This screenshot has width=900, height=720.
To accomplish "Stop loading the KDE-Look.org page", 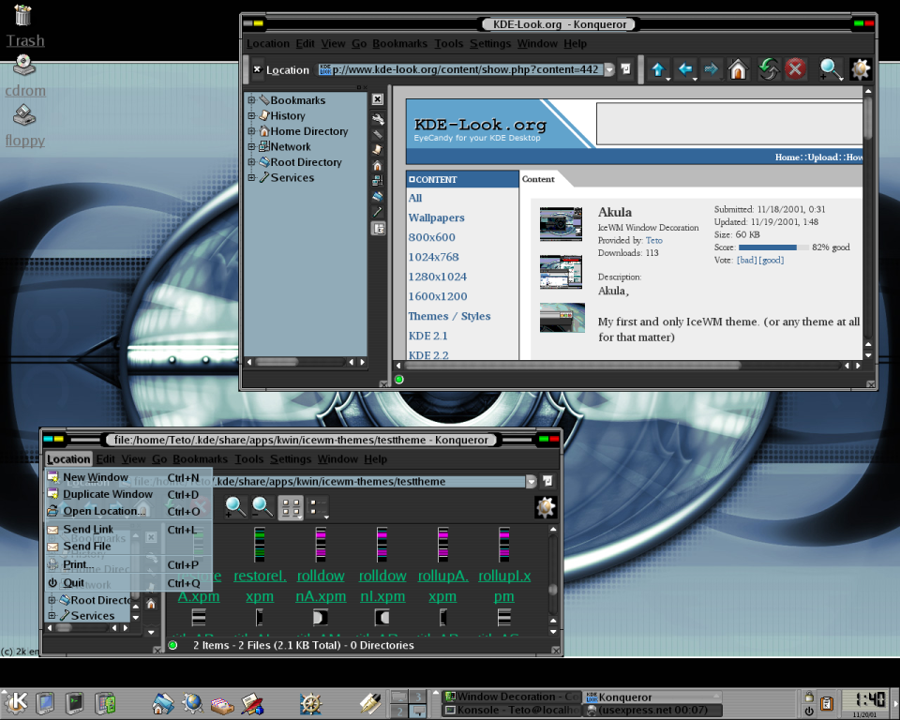I will tap(796, 70).
